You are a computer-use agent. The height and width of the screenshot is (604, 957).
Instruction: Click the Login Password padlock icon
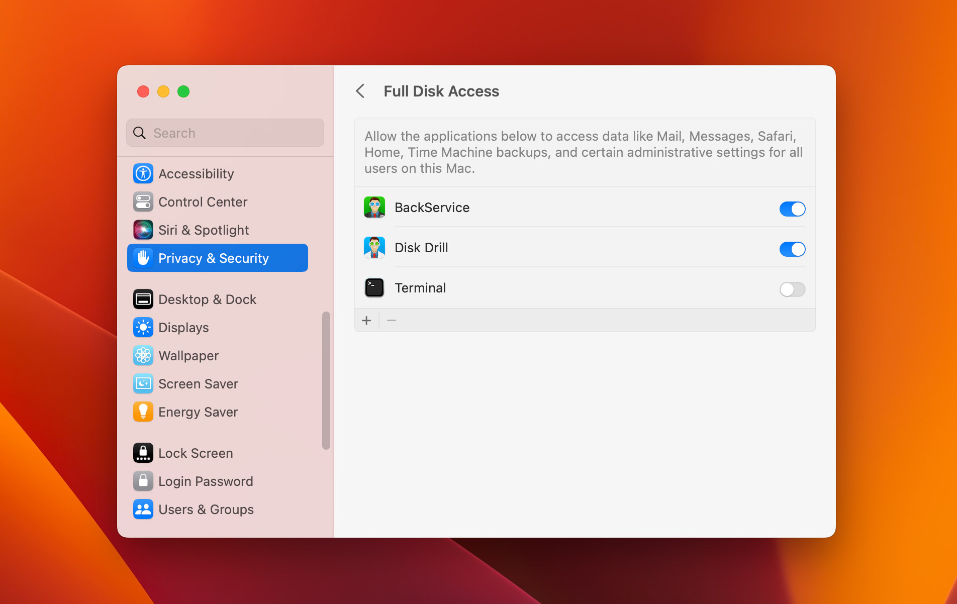(143, 481)
